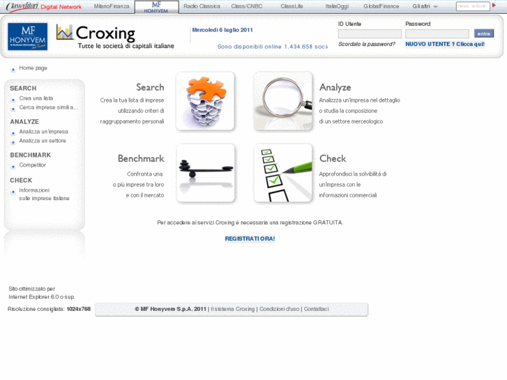507x380 pixels.
Task: Expand the Gli altri dropdown
Action: click(x=425, y=6)
